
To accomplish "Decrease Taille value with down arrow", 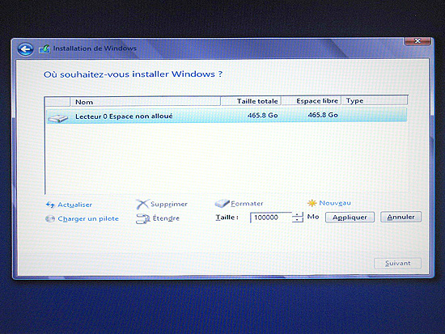I will [298, 220].
